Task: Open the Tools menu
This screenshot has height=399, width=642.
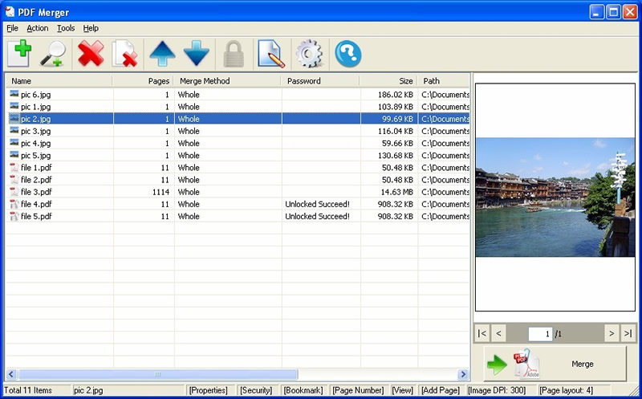Action: [66, 28]
